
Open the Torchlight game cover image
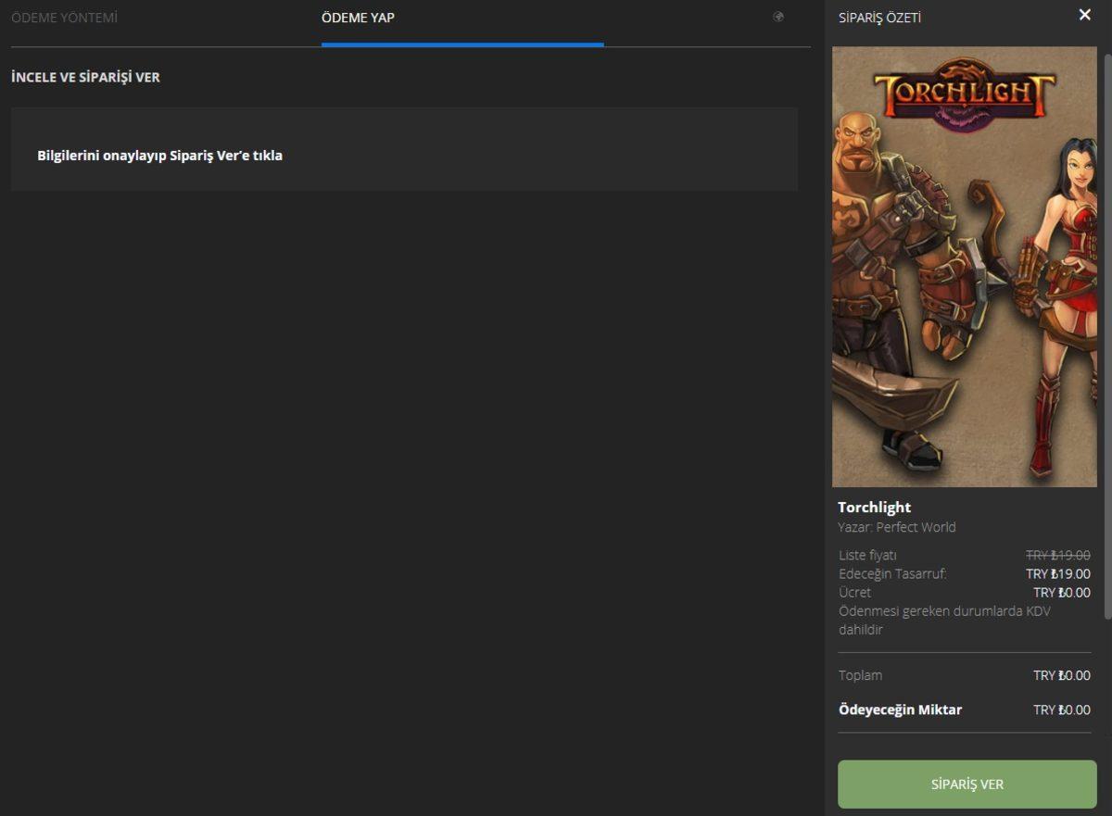coord(964,264)
